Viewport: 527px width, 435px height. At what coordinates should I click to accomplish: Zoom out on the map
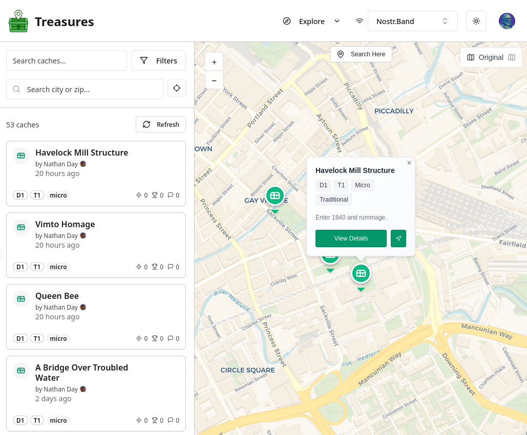click(214, 80)
